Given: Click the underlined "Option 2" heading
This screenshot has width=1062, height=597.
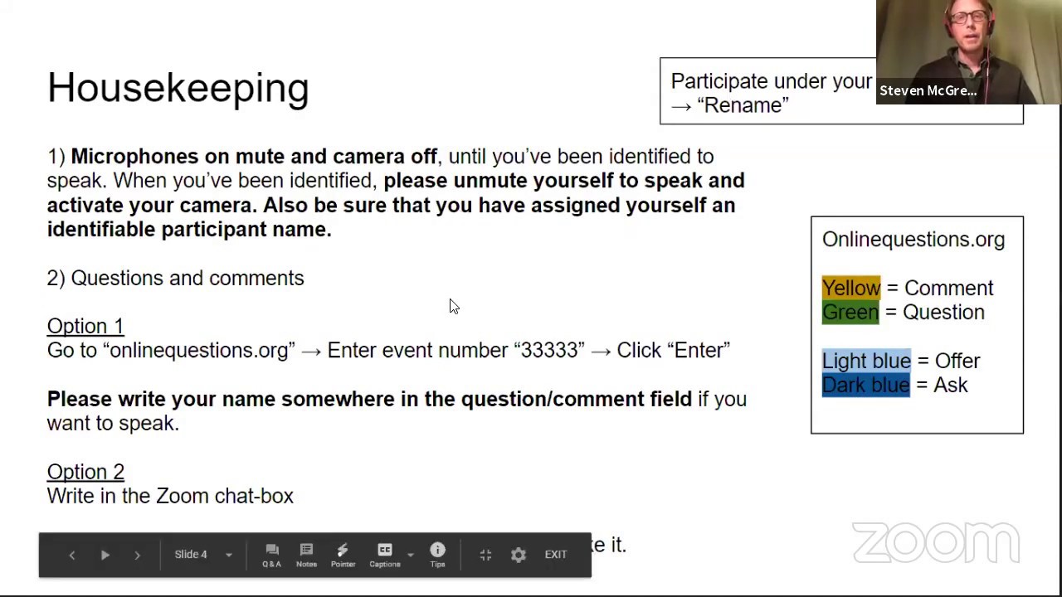Looking at the screenshot, I should tap(85, 472).
